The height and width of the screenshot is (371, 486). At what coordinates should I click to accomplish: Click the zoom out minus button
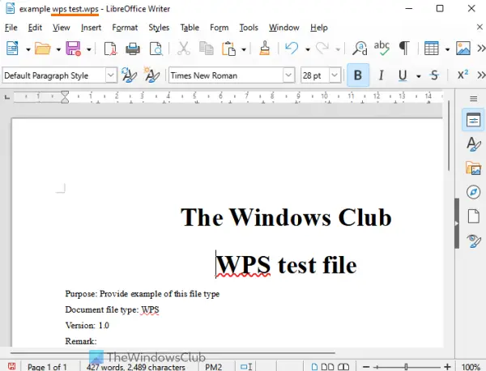tap(366, 367)
